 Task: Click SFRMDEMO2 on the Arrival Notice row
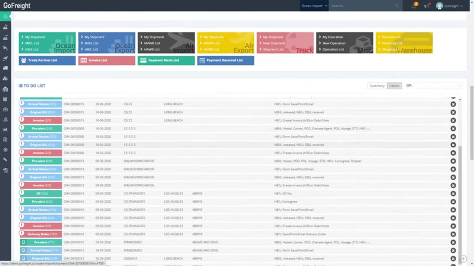pos(133,250)
